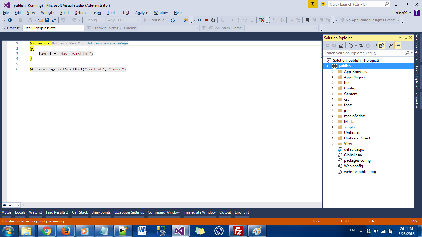Select website.publishproj file
Screen dimensions: 422x237
point(360,172)
